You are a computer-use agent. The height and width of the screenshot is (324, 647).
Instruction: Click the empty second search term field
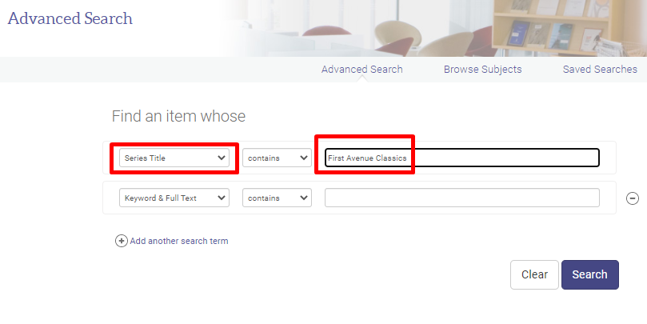pyautogui.click(x=461, y=198)
